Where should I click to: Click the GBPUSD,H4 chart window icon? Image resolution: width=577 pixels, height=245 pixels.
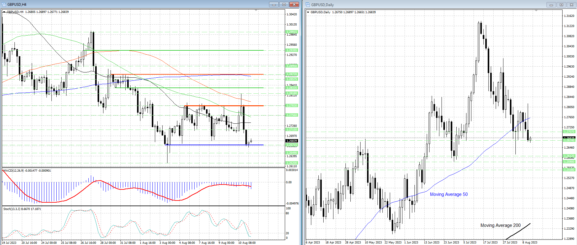[x=4, y=5]
